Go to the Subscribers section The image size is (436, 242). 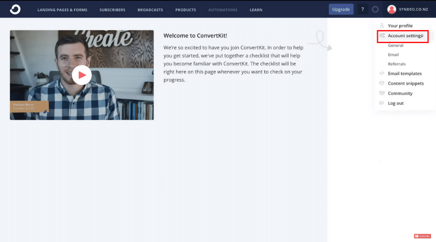(112, 10)
